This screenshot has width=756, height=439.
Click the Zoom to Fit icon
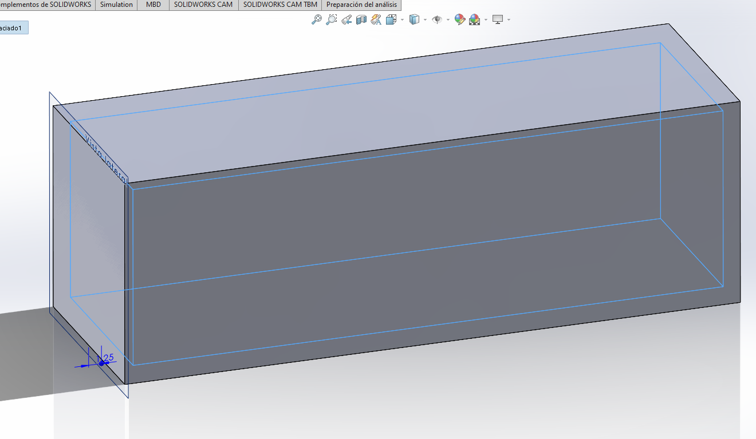(x=316, y=19)
